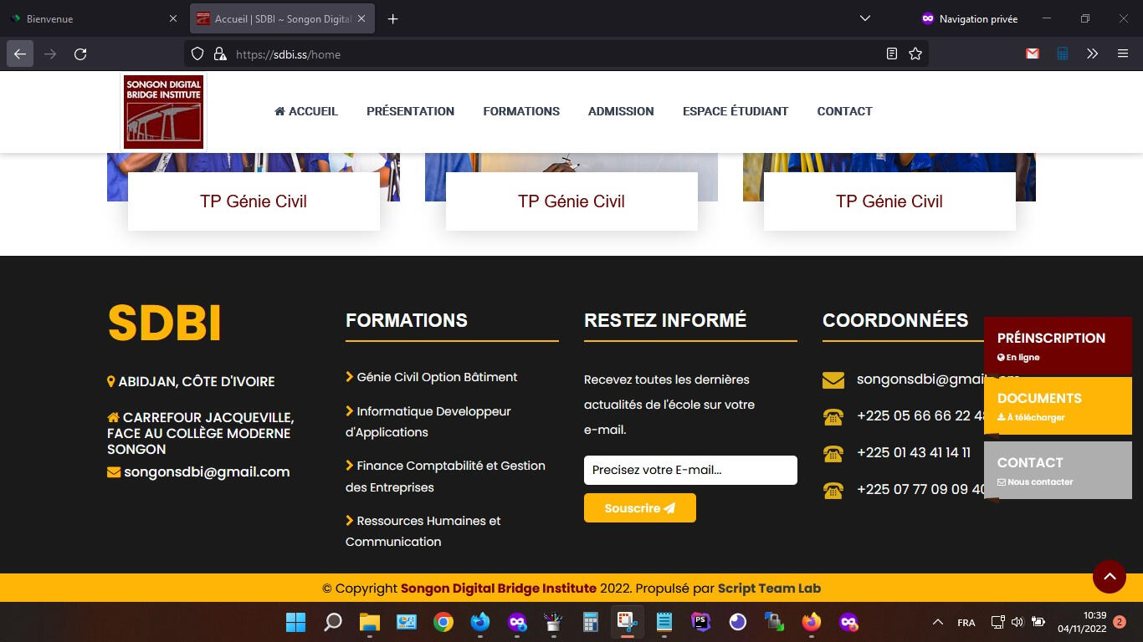Image resolution: width=1143 pixels, height=642 pixels.
Task: Bookmark this page with the star icon
Action: click(x=915, y=54)
